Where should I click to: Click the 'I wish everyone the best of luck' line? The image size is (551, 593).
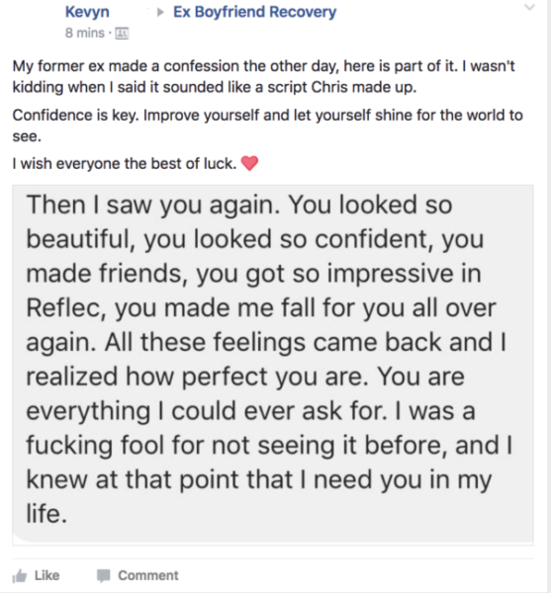click(125, 164)
